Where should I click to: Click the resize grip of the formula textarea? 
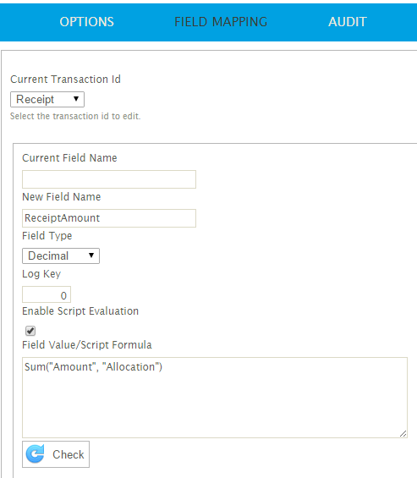tap(403, 433)
